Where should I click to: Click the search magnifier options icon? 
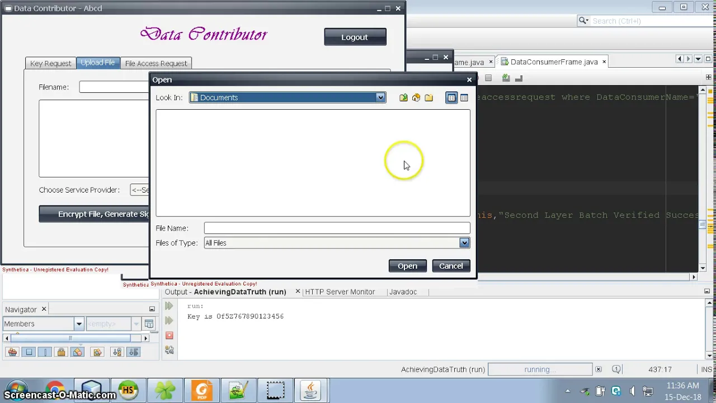click(583, 21)
